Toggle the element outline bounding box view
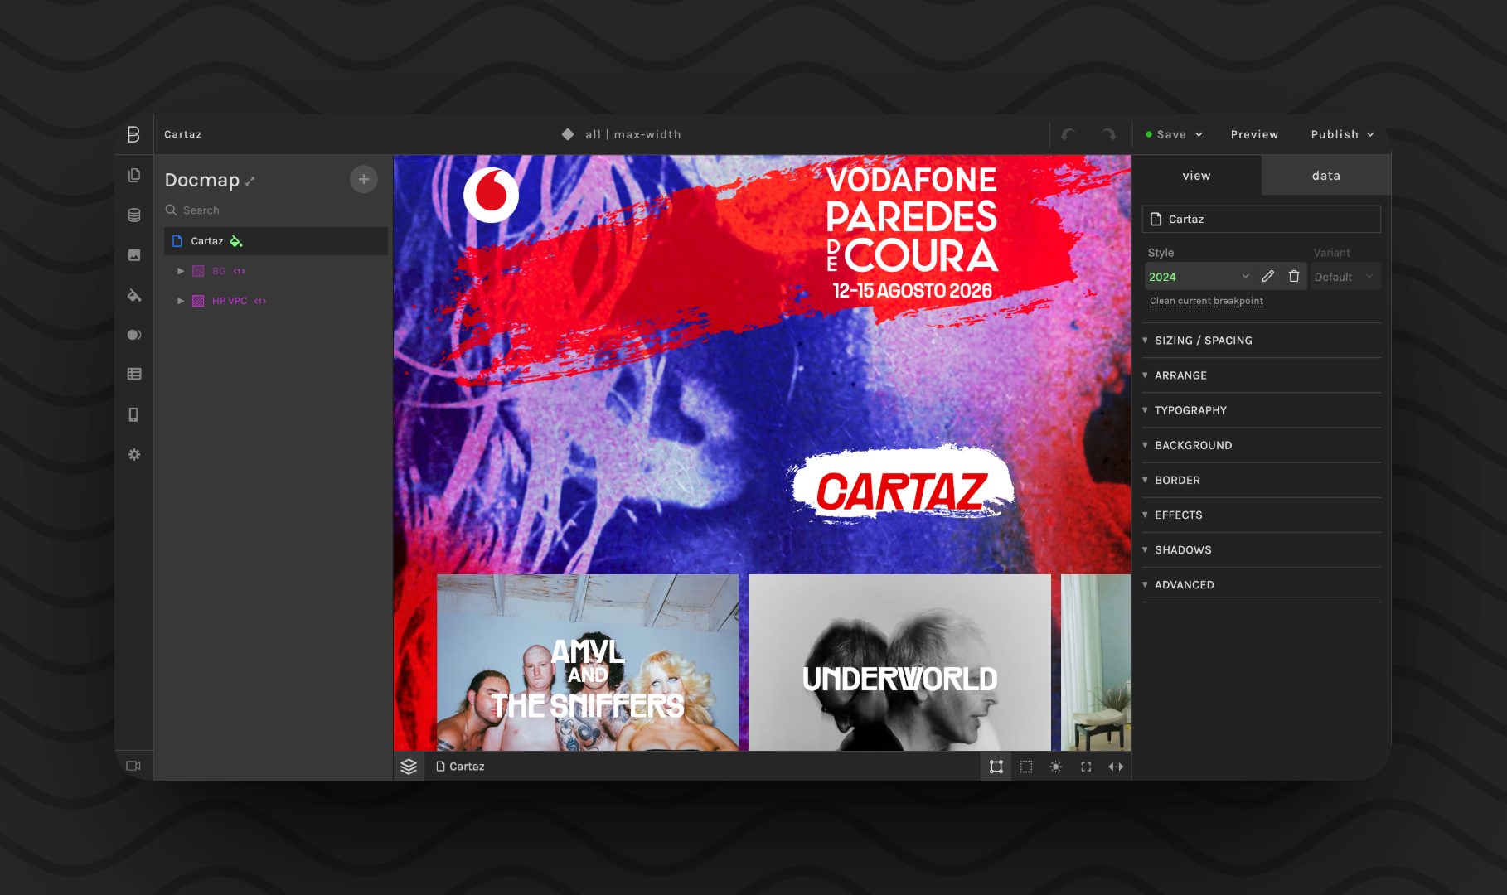 pos(996,767)
